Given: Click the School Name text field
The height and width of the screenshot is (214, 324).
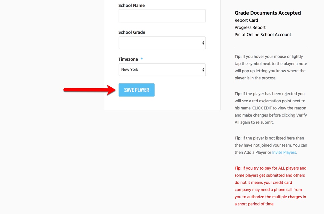Looking at the screenshot, I should pyautogui.click(x=162, y=16).
